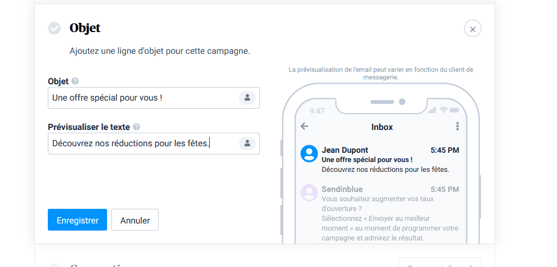Click the personalization icon in Prévisualiser le texte field
557x267 pixels.
(247, 144)
